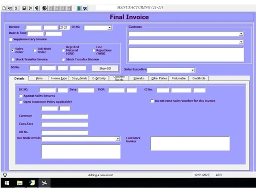Screen dimensions: 256x192
Task: Click the Invoice year field showing 21-21
Action: [x=65, y=28]
